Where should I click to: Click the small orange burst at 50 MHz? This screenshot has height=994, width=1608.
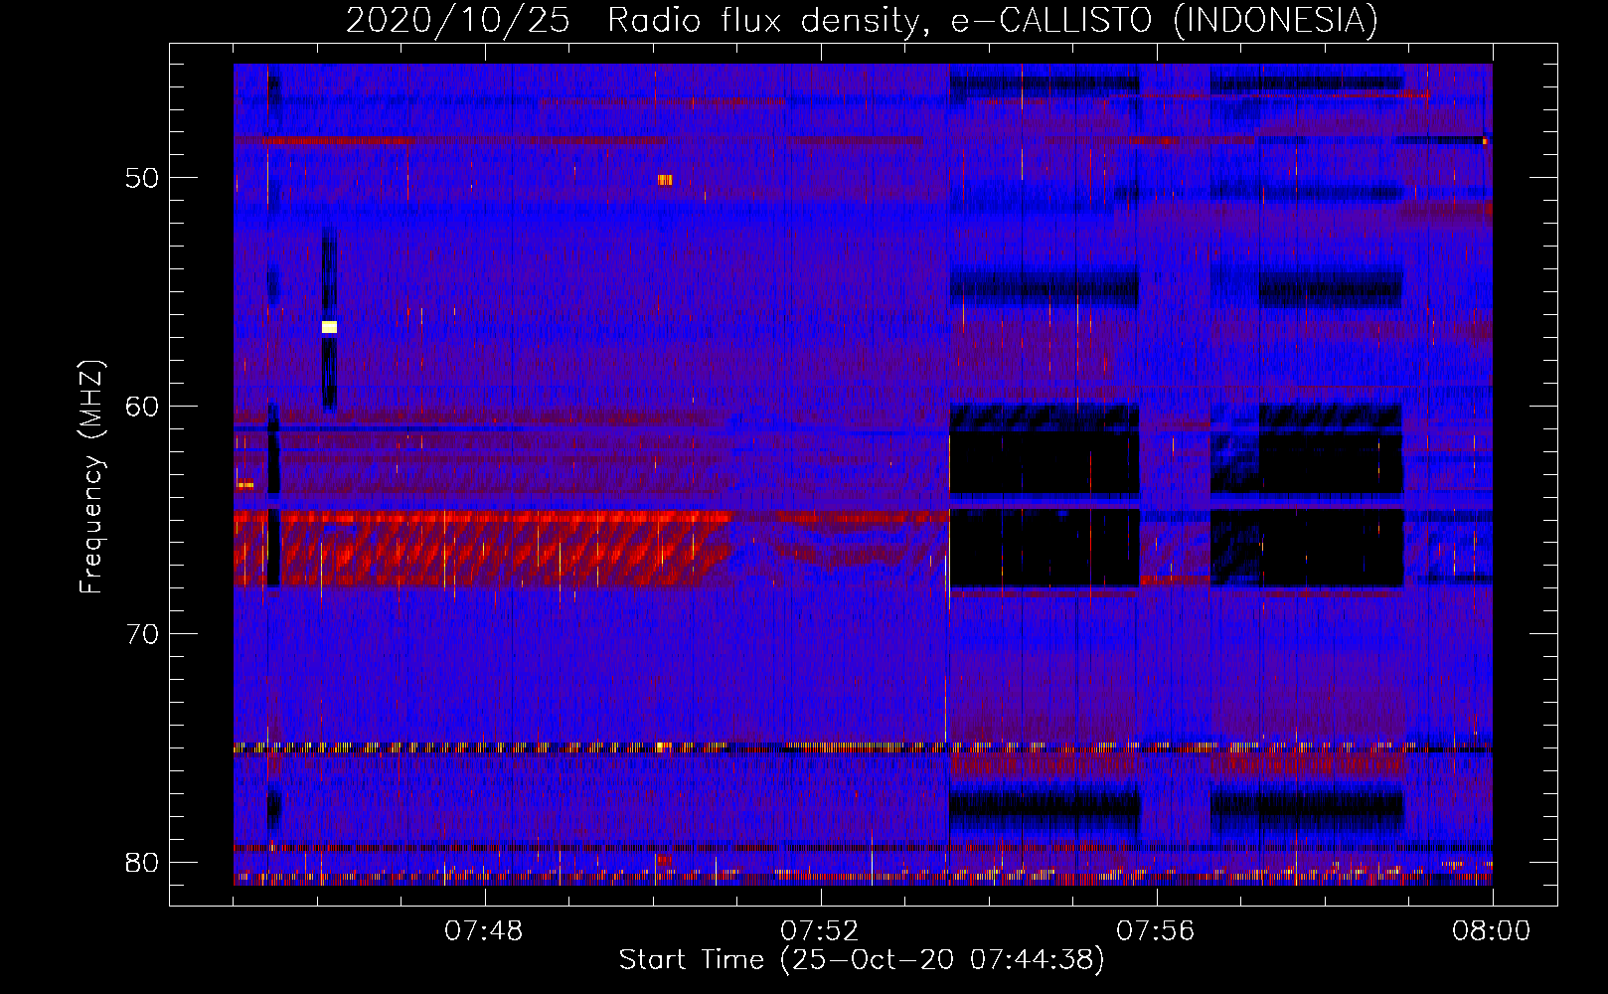pos(665,180)
